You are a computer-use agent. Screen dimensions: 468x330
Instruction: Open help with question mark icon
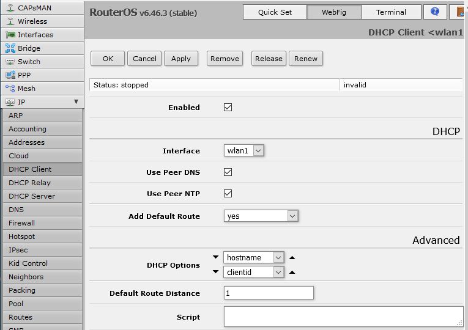(x=435, y=12)
